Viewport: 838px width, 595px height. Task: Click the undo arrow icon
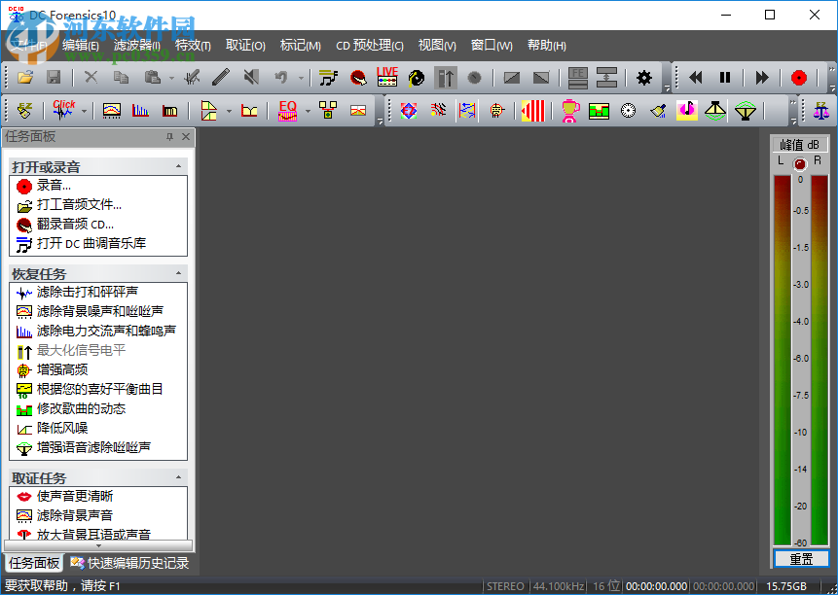(x=281, y=78)
